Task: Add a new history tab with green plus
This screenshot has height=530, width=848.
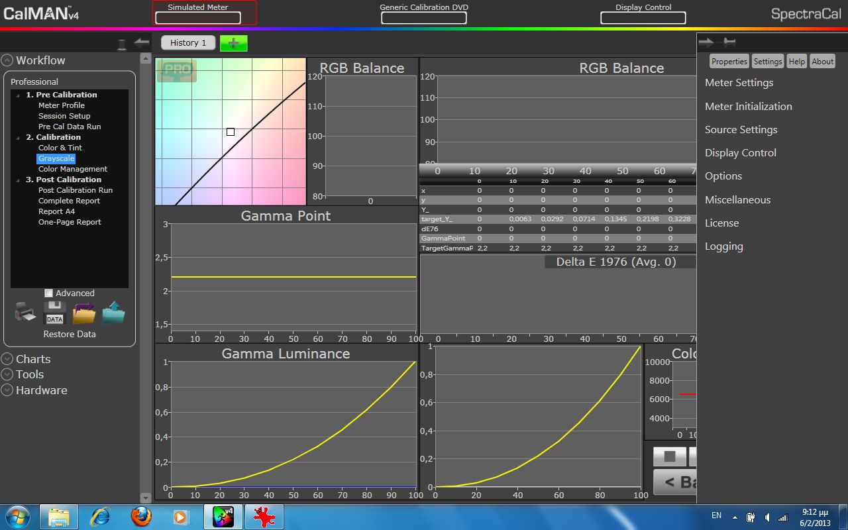Action: click(x=233, y=43)
